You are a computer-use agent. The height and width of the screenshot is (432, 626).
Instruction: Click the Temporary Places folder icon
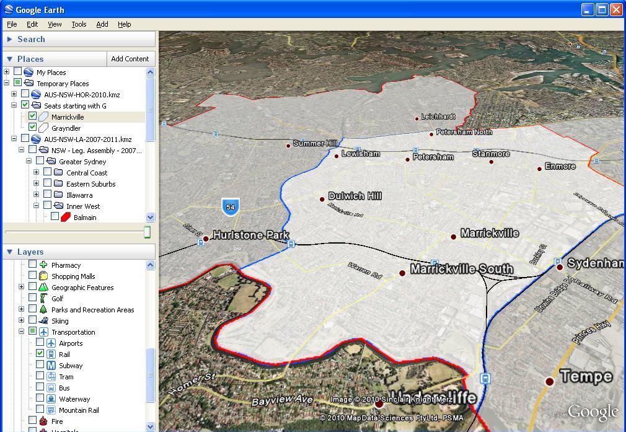[x=29, y=83]
